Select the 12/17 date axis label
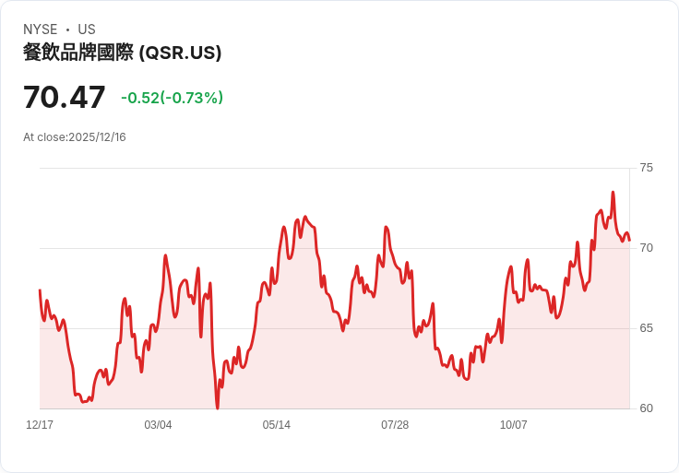679x473 pixels. click(40, 425)
